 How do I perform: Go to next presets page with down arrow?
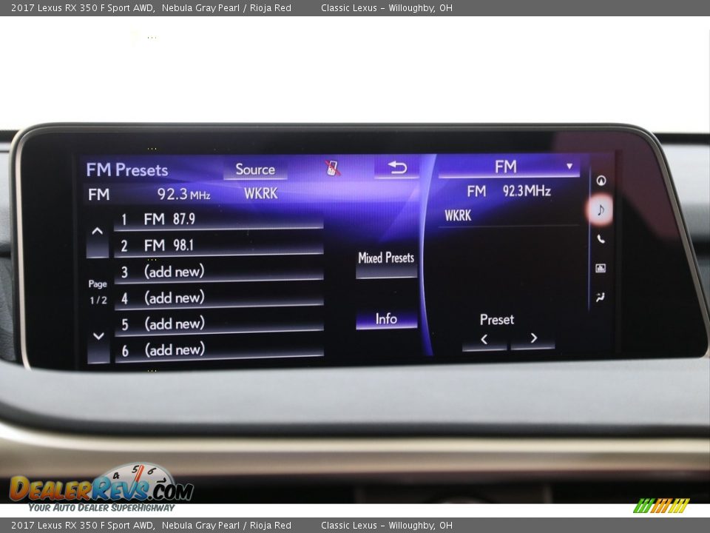point(98,344)
